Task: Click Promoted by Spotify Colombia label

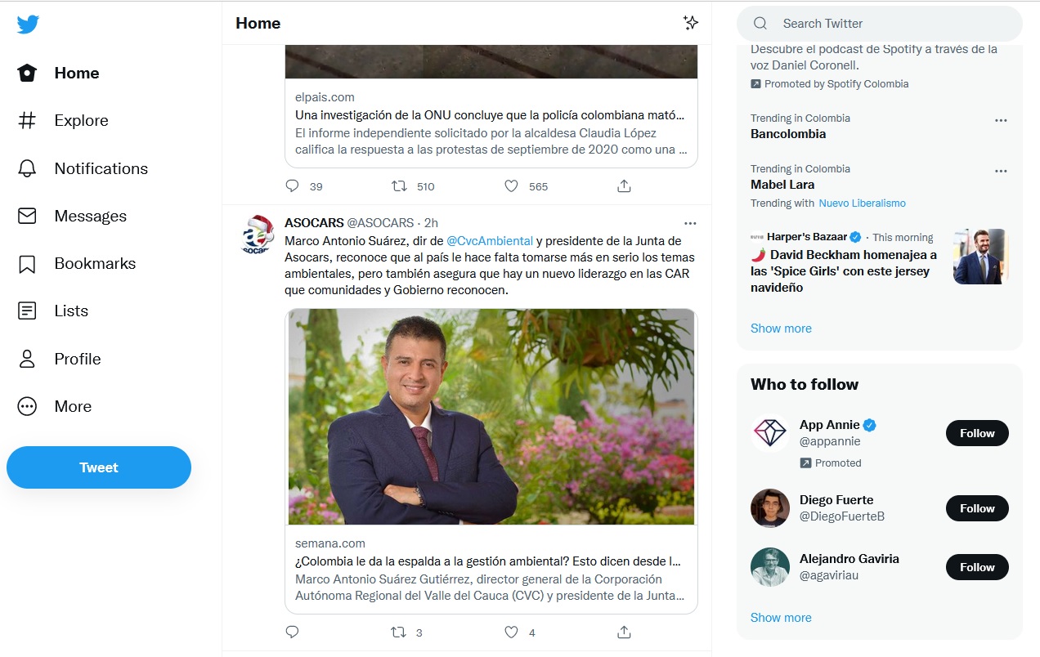Action: click(830, 84)
